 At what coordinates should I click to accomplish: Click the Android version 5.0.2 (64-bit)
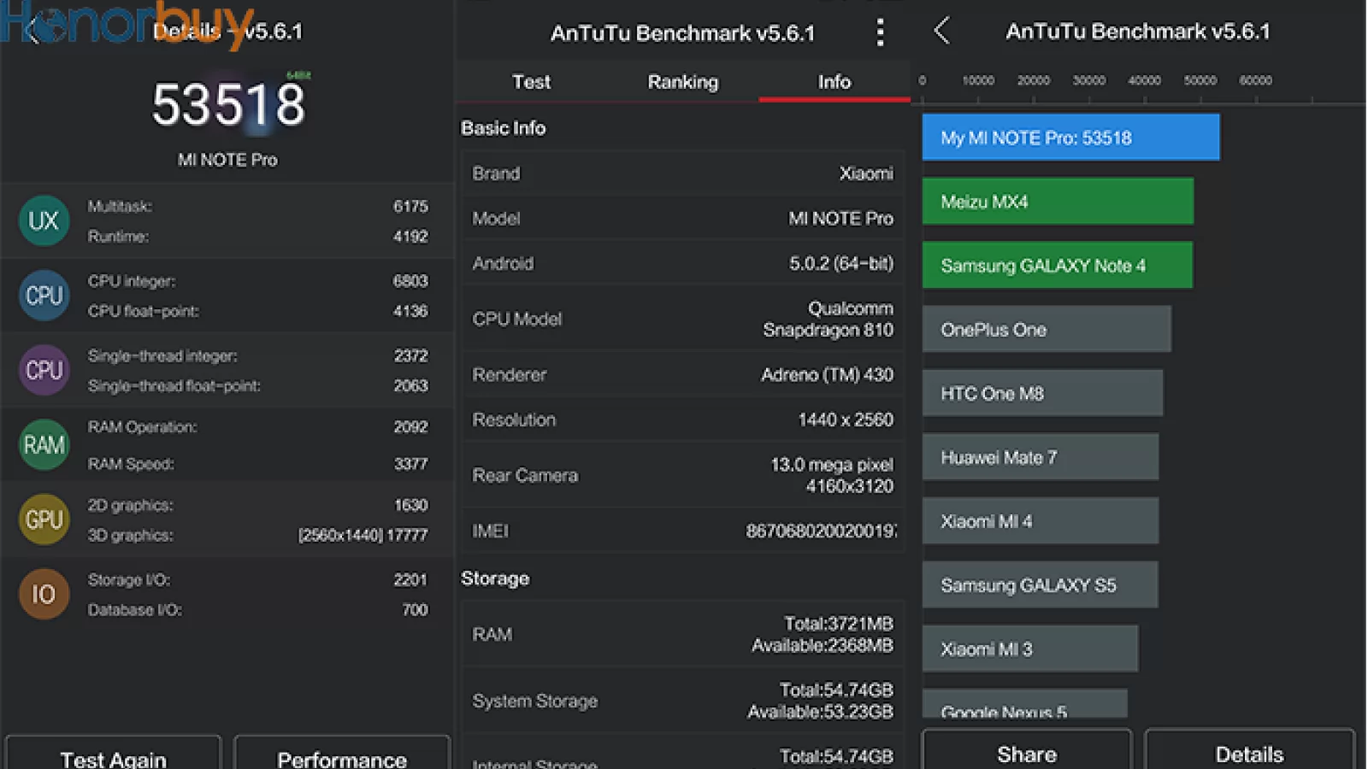(x=841, y=263)
